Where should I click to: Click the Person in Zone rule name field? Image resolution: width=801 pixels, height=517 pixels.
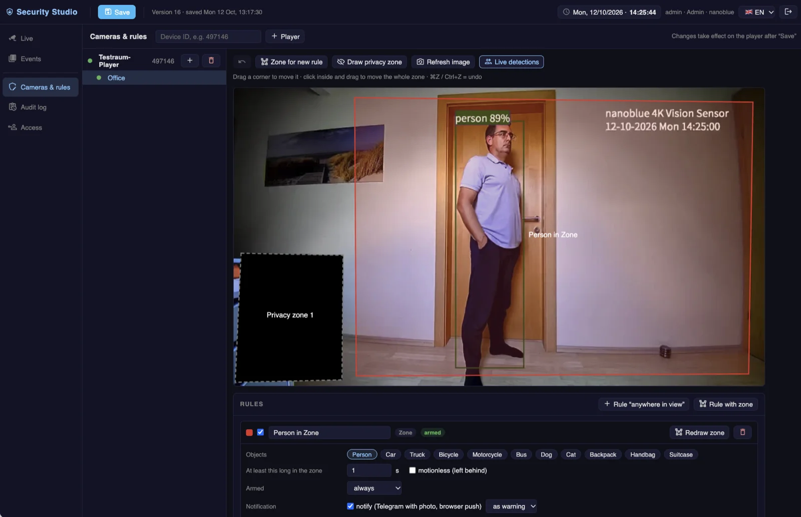tap(329, 432)
